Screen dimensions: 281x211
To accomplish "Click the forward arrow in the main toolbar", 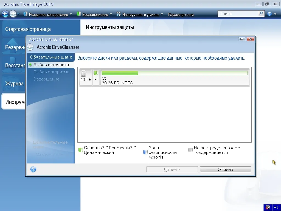I will [13, 14].
